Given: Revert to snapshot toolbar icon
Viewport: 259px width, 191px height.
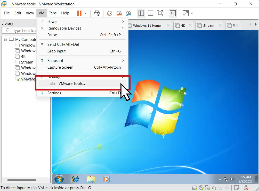Looking at the screenshot, I should [119, 13].
